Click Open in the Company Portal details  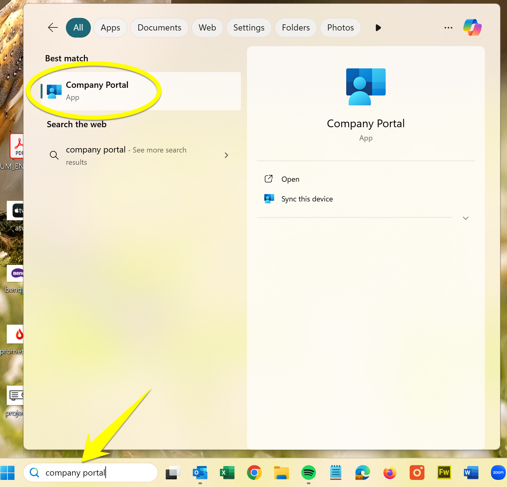(290, 179)
